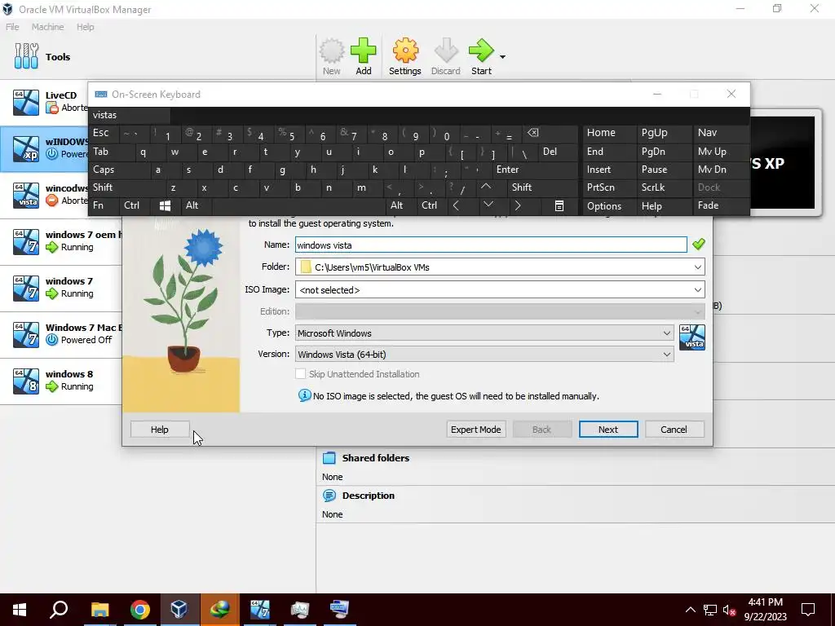Expand the Start button dropdown arrow

coord(502,56)
